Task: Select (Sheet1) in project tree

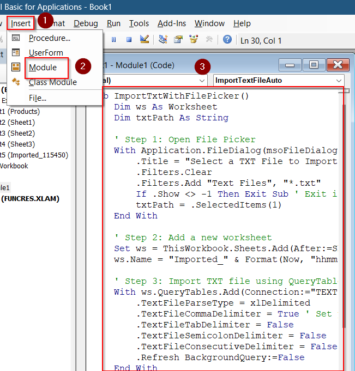Action: tap(17, 123)
